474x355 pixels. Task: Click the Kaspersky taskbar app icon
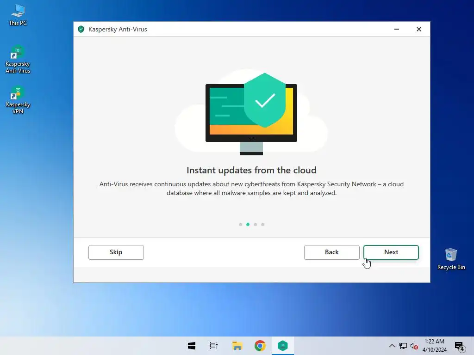coord(283,346)
